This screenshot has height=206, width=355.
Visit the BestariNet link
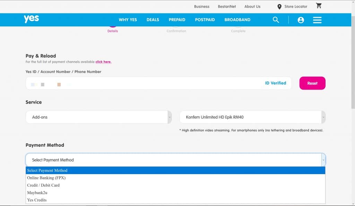click(x=227, y=7)
